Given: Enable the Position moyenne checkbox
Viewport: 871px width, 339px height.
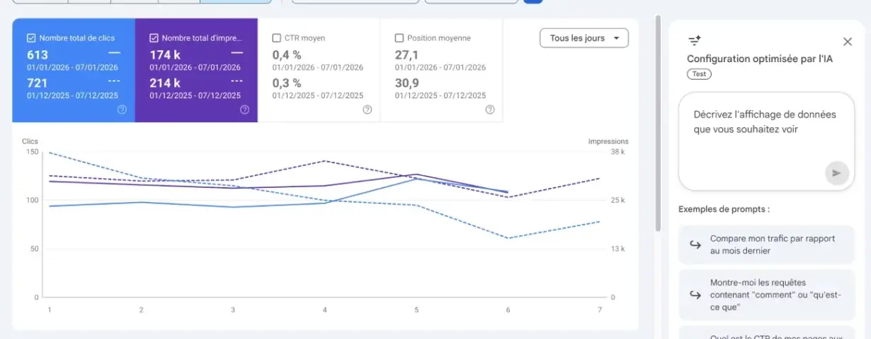Looking at the screenshot, I should 399,38.
